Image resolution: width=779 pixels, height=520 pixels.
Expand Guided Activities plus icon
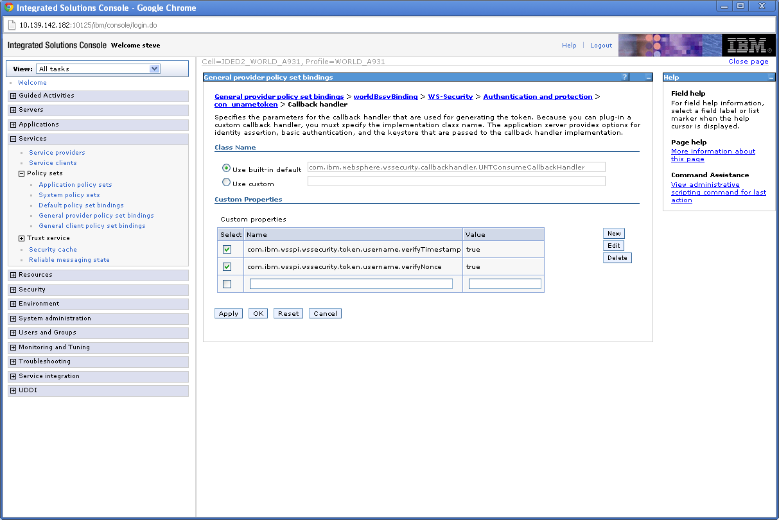pos(13,96)
